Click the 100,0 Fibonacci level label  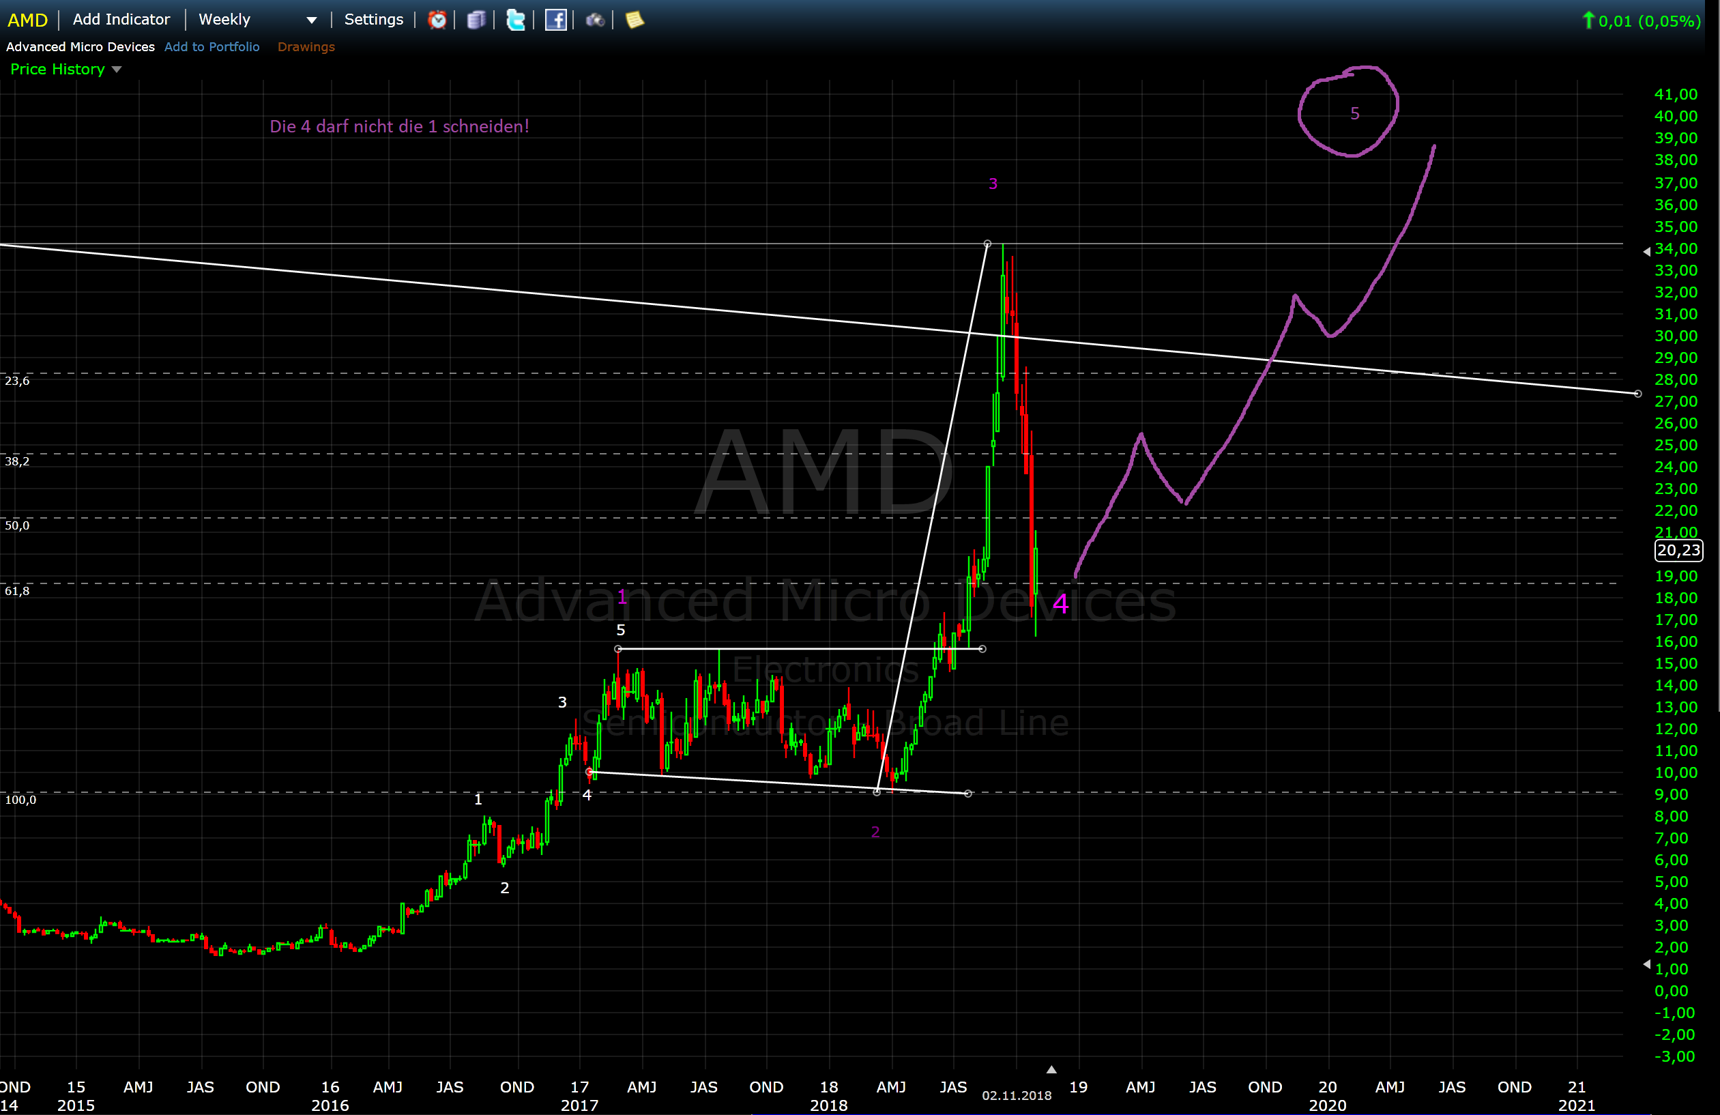(20, 799)
